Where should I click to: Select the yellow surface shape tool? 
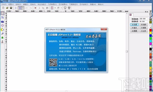click(3, 29)
